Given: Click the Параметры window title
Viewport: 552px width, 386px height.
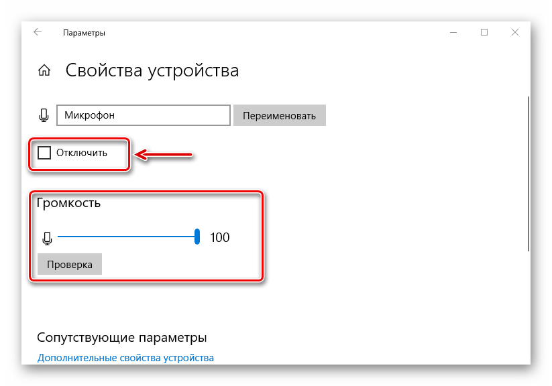Looking at the screenshot, I should coord(84,33).
